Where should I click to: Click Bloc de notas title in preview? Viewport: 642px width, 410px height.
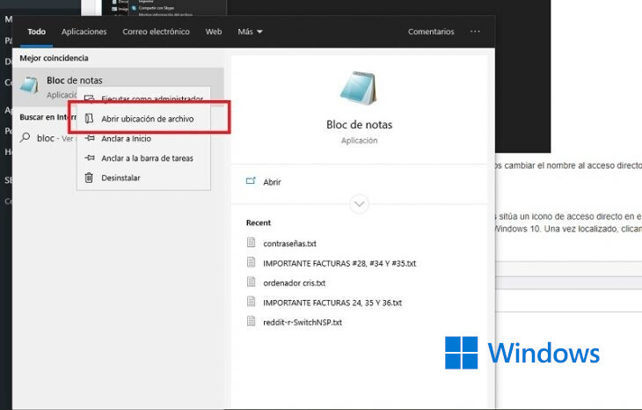click(x=359, y=125)
